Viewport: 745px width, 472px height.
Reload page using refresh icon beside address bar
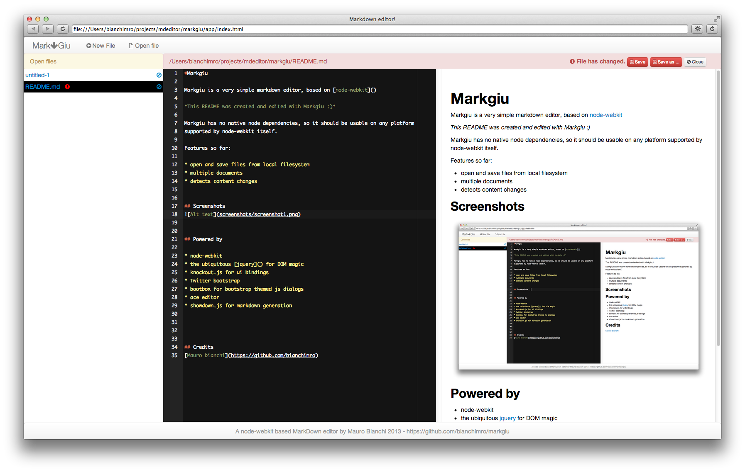[x=63, y=29]
